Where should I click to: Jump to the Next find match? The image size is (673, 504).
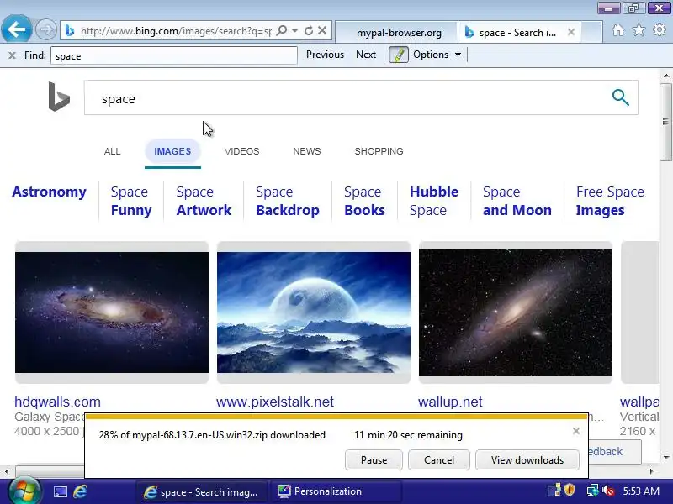click(366, 55)
